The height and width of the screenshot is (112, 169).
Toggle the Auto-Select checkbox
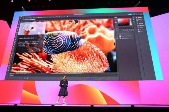[27, 18]
